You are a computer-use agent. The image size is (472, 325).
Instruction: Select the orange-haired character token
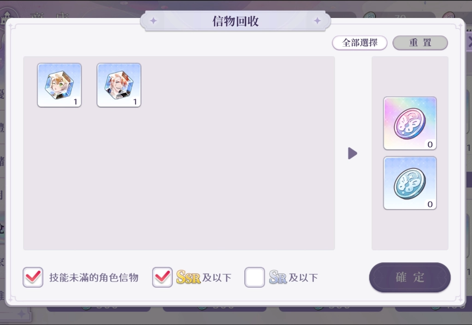click(119, 85)
